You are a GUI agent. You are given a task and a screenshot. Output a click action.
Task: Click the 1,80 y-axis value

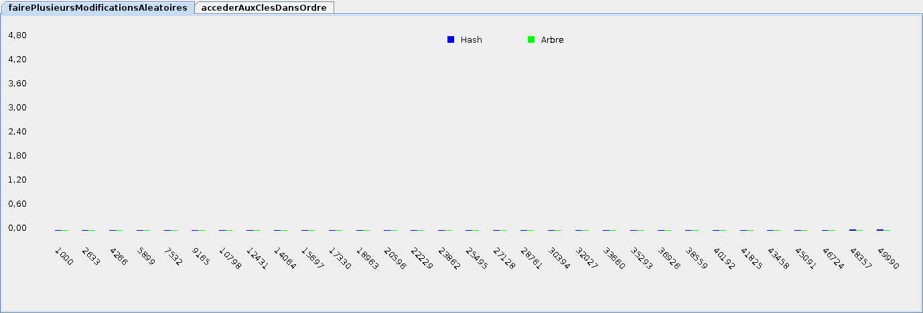tap(17, 156)
